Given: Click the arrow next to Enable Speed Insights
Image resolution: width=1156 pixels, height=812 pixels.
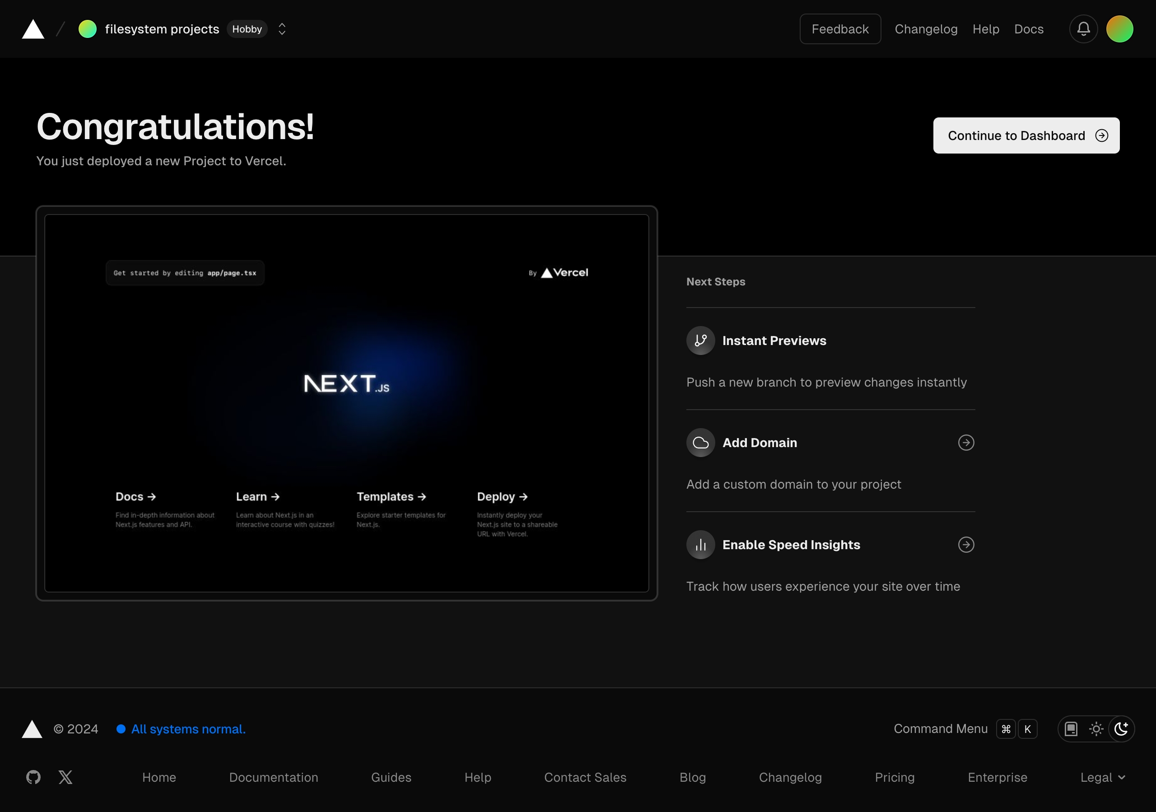Looking at the screenshot, I should click(x=966, y=545).
